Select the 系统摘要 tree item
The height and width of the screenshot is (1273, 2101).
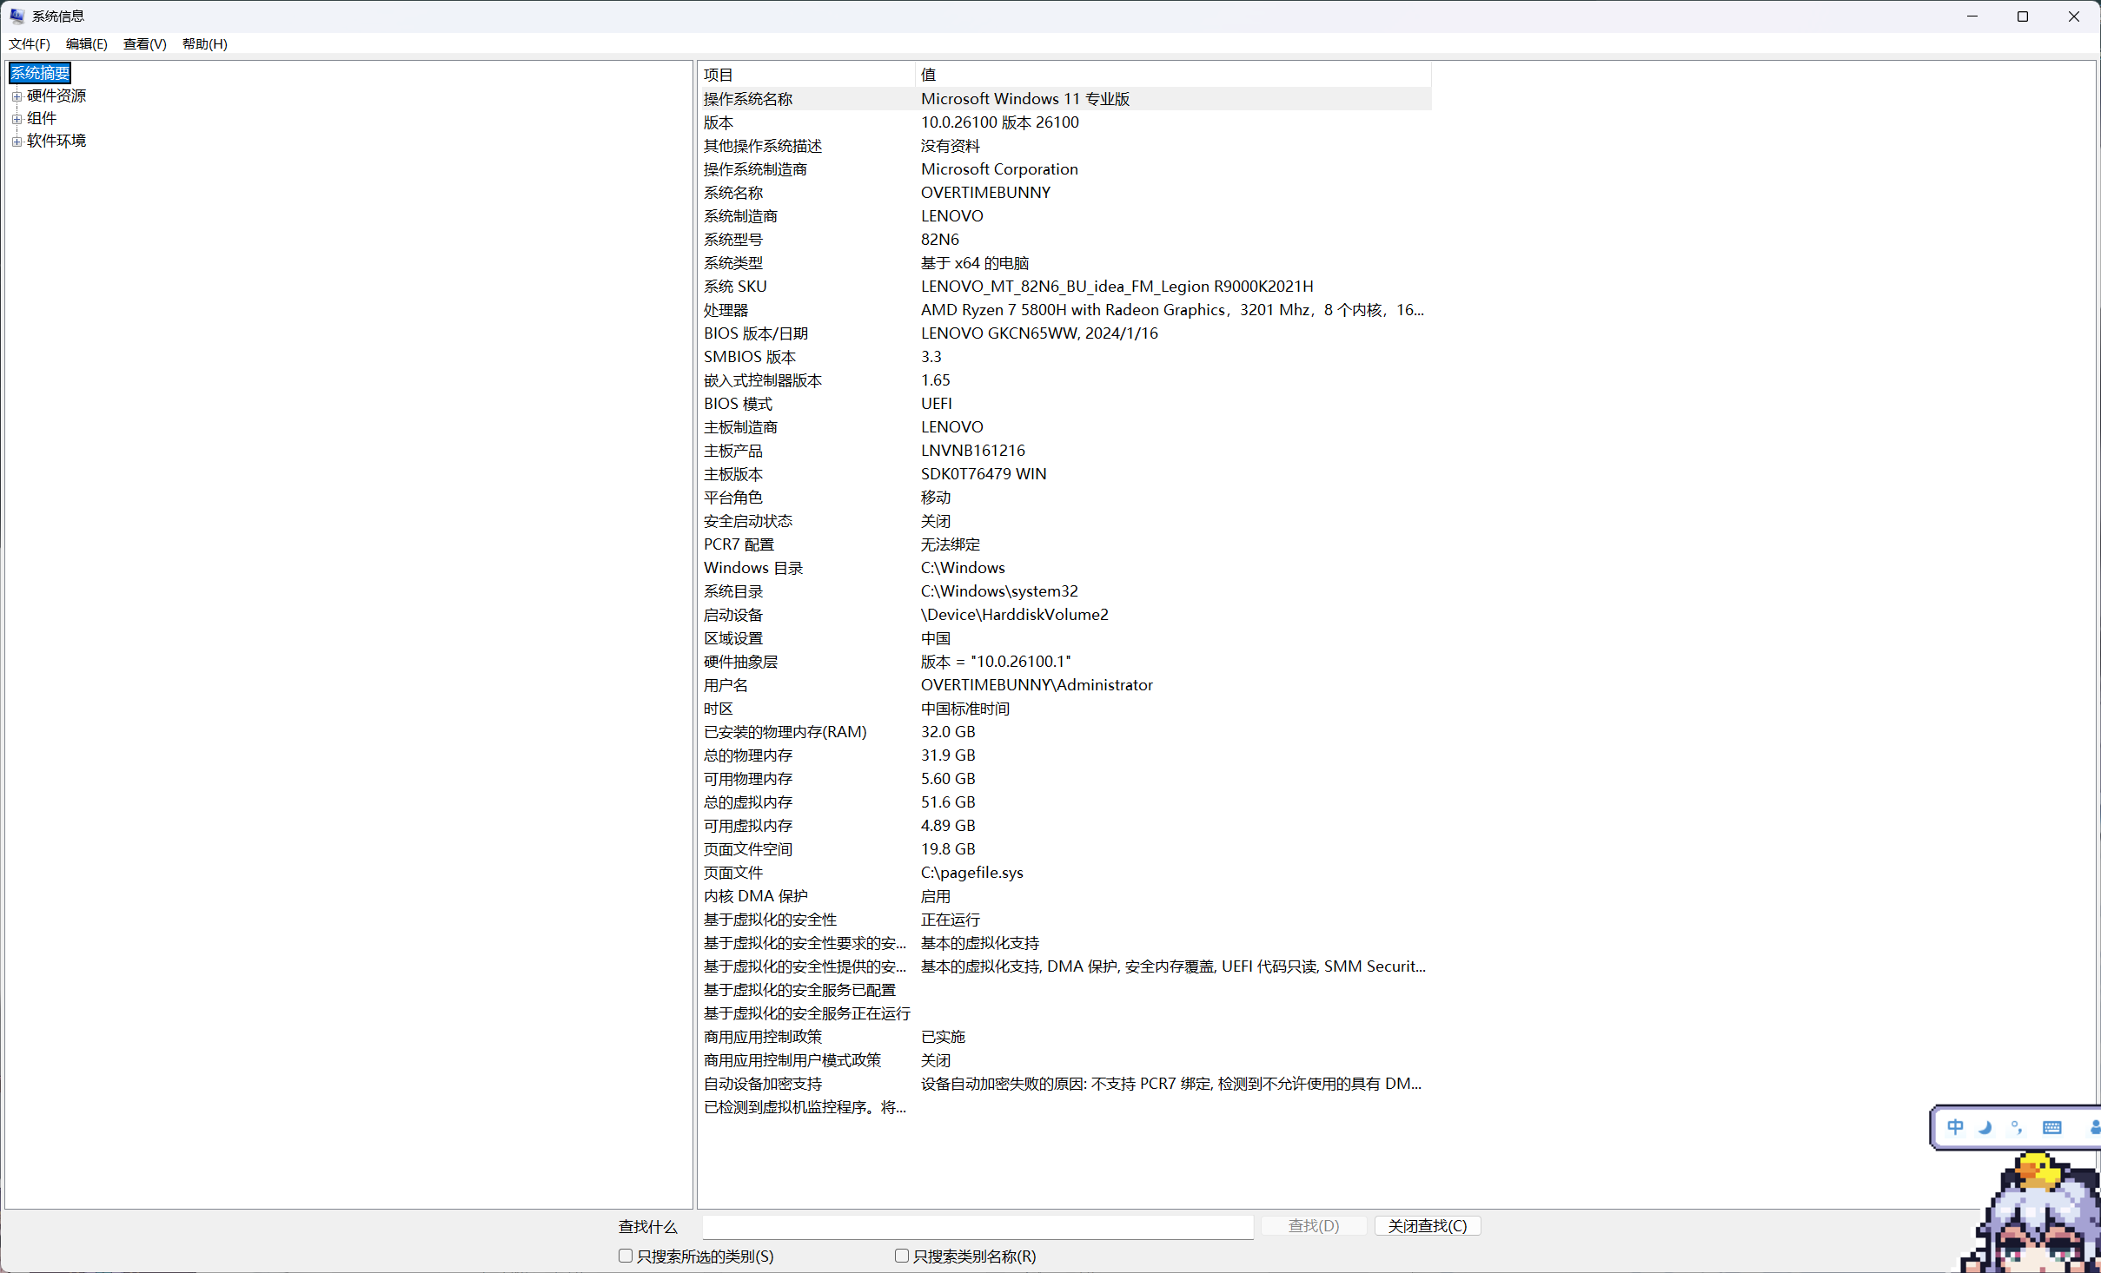pyautogui.click(x=40, y=73)
